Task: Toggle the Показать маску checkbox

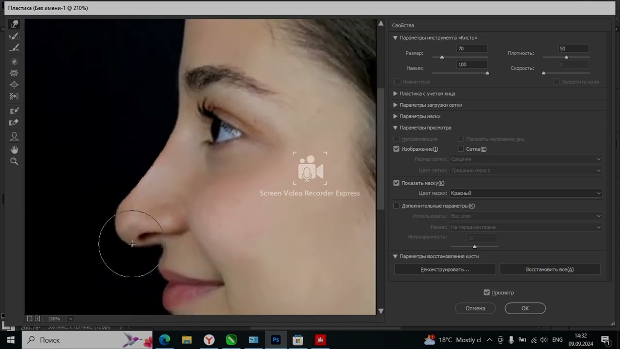Action: point(396,183)
